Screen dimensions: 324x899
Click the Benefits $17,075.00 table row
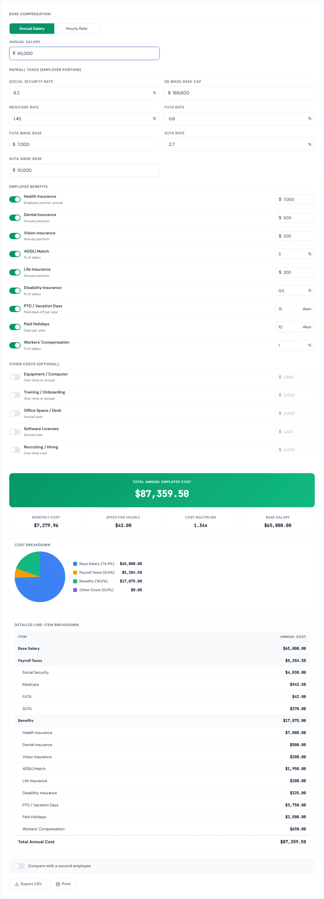tap(162, 721)
